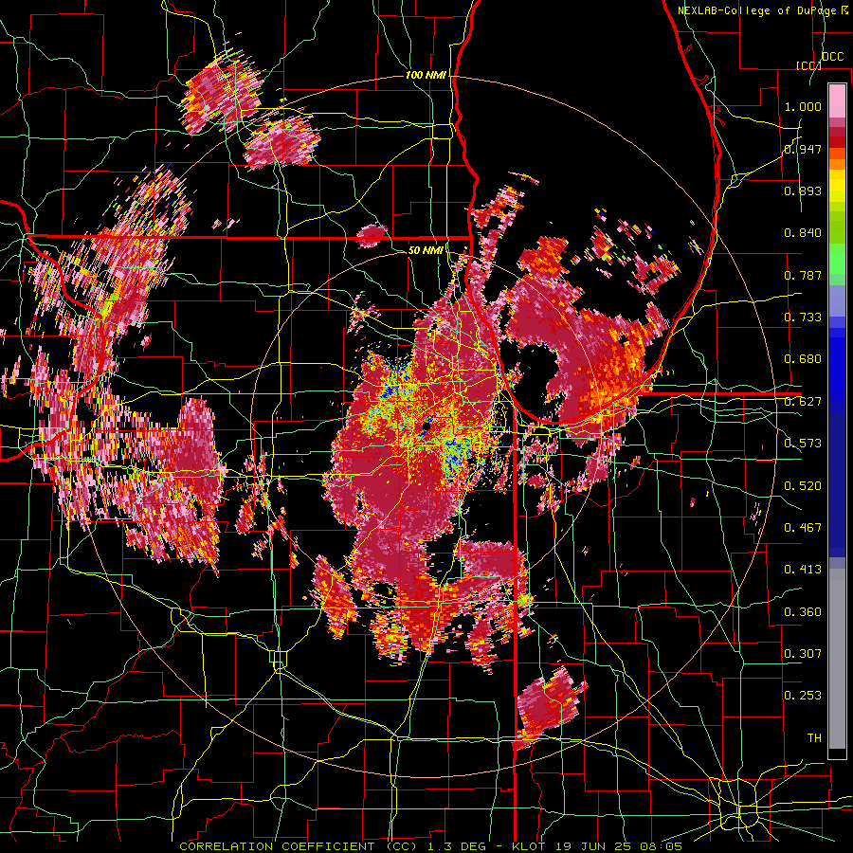Select the [CC] label above color scale
The height and width of the screenshot is (853, 853).
pyautogui.click(x=808, y=65)
